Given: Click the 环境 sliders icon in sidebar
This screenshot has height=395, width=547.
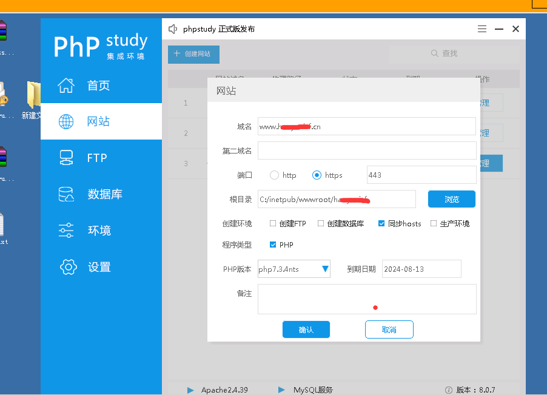Looking at the screenshot, I should pos(66,231).
